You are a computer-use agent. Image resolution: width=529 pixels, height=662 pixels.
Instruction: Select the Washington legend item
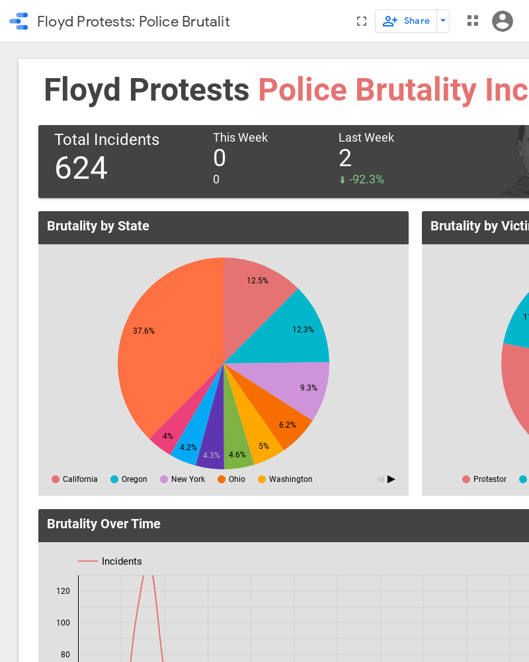coord(285,479)
